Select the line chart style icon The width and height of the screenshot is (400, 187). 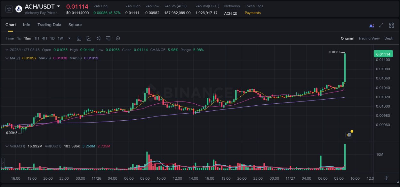89,38
